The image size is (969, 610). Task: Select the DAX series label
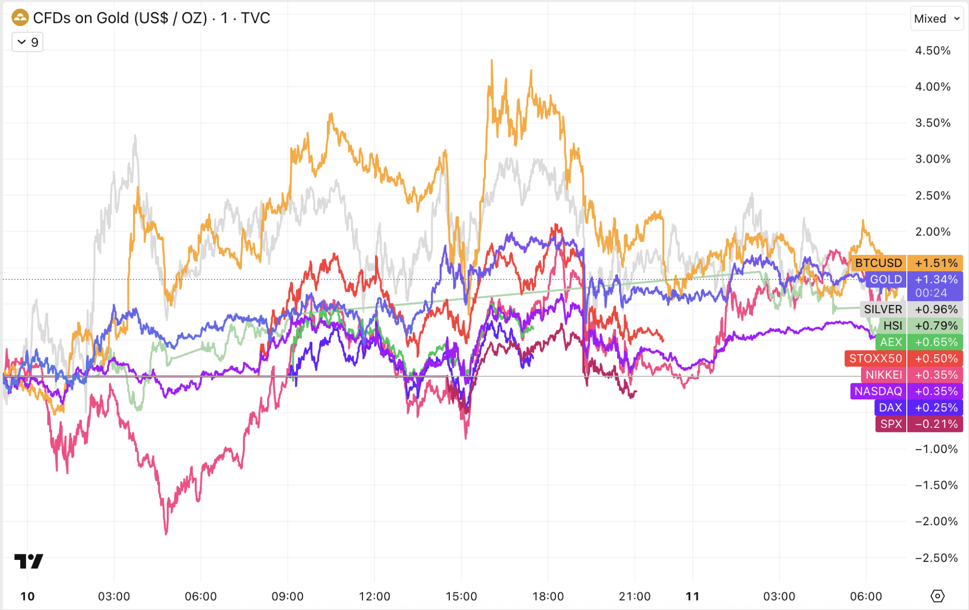point(890,408)
